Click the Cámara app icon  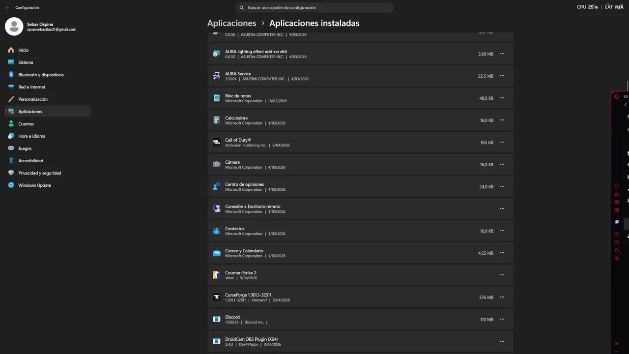(x=216, y=165)
